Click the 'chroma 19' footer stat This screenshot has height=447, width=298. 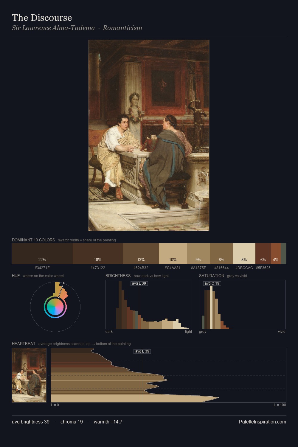coord(72,422)
